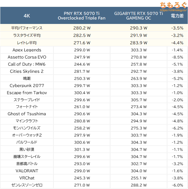Click the 'レイトレ平均' row label
Viewport: 188px width, 189px height.
point(27,43)
